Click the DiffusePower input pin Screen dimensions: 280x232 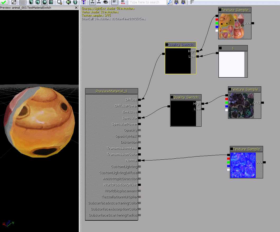pos(139,106)
